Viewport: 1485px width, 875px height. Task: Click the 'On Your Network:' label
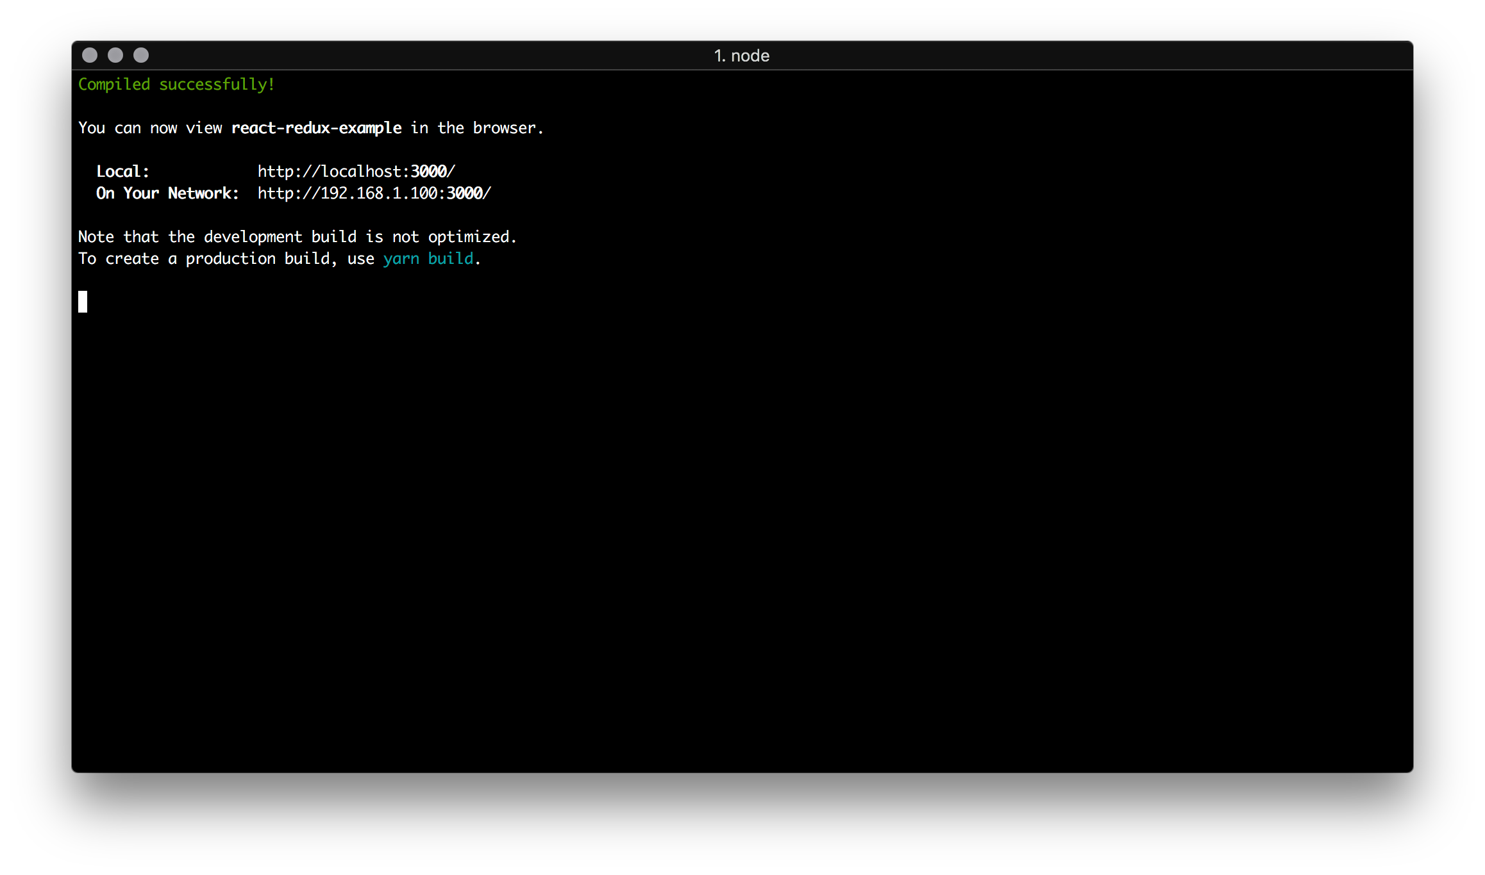pyautogui.click(x=167, y=193)
